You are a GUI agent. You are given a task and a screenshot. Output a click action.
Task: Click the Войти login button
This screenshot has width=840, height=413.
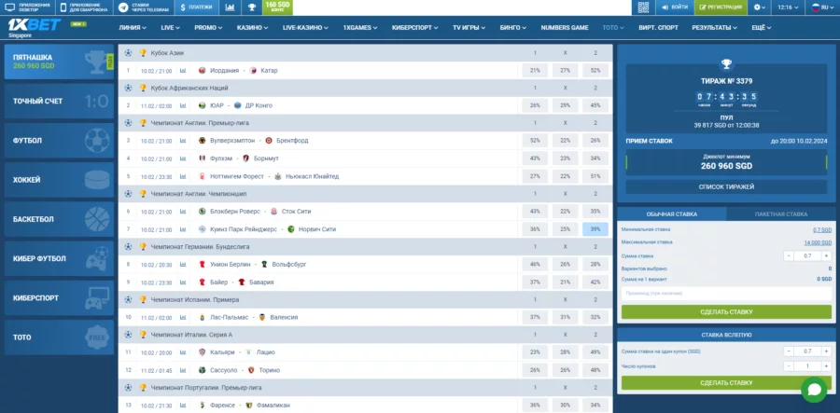[675, 7]
